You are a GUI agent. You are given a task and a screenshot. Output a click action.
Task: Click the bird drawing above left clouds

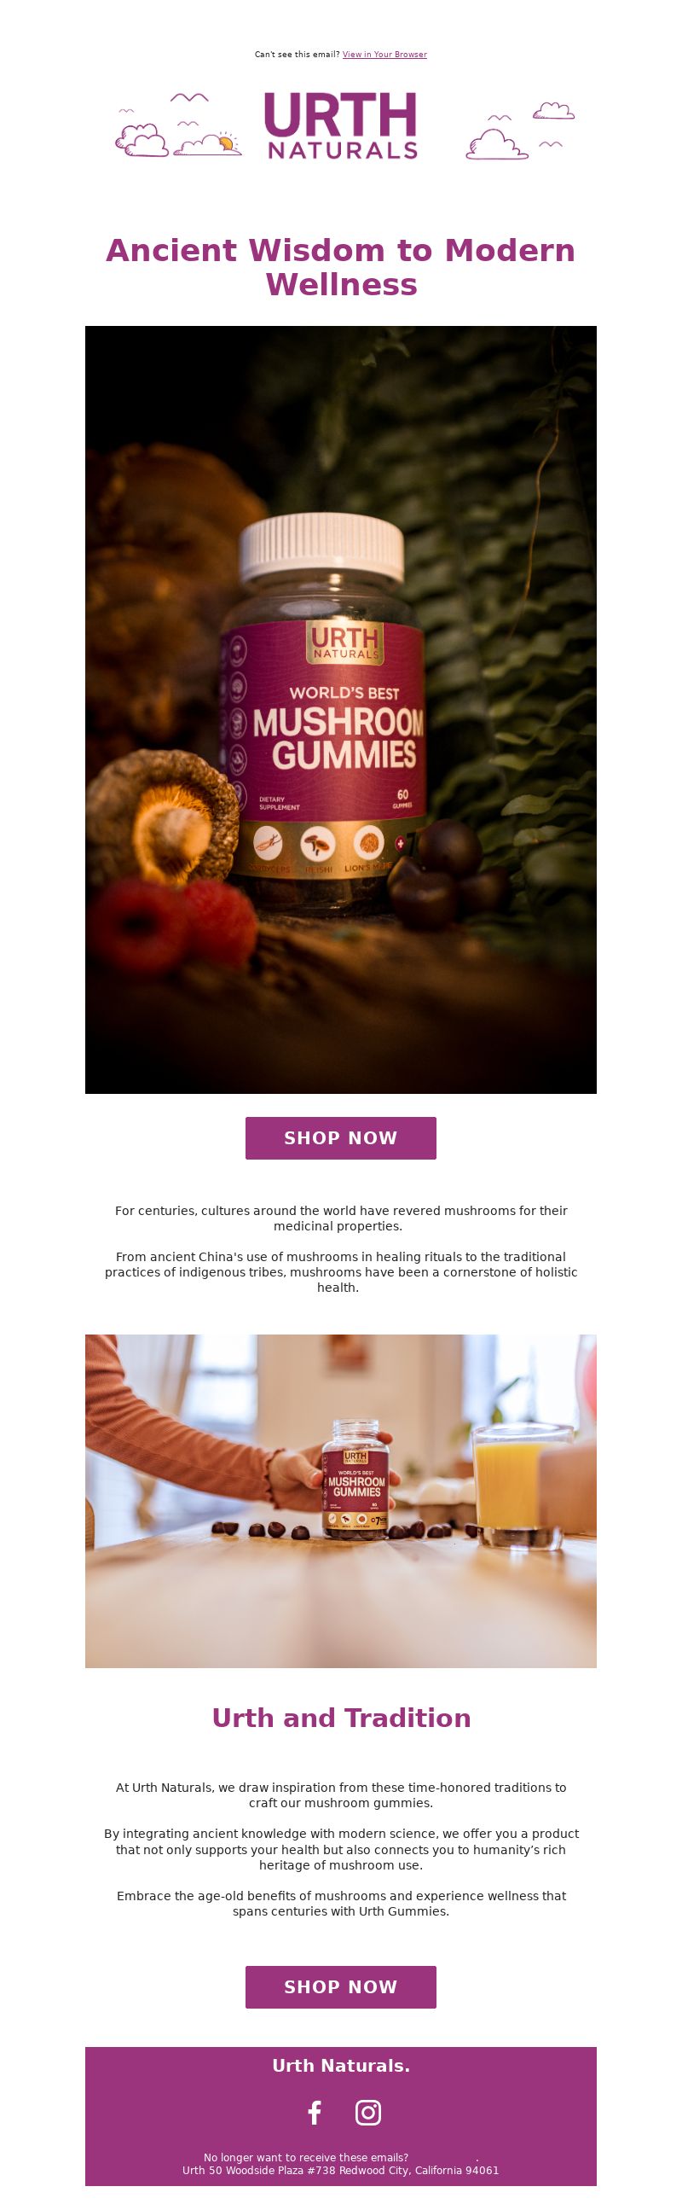pyautogui.click(x=189, y=97)
